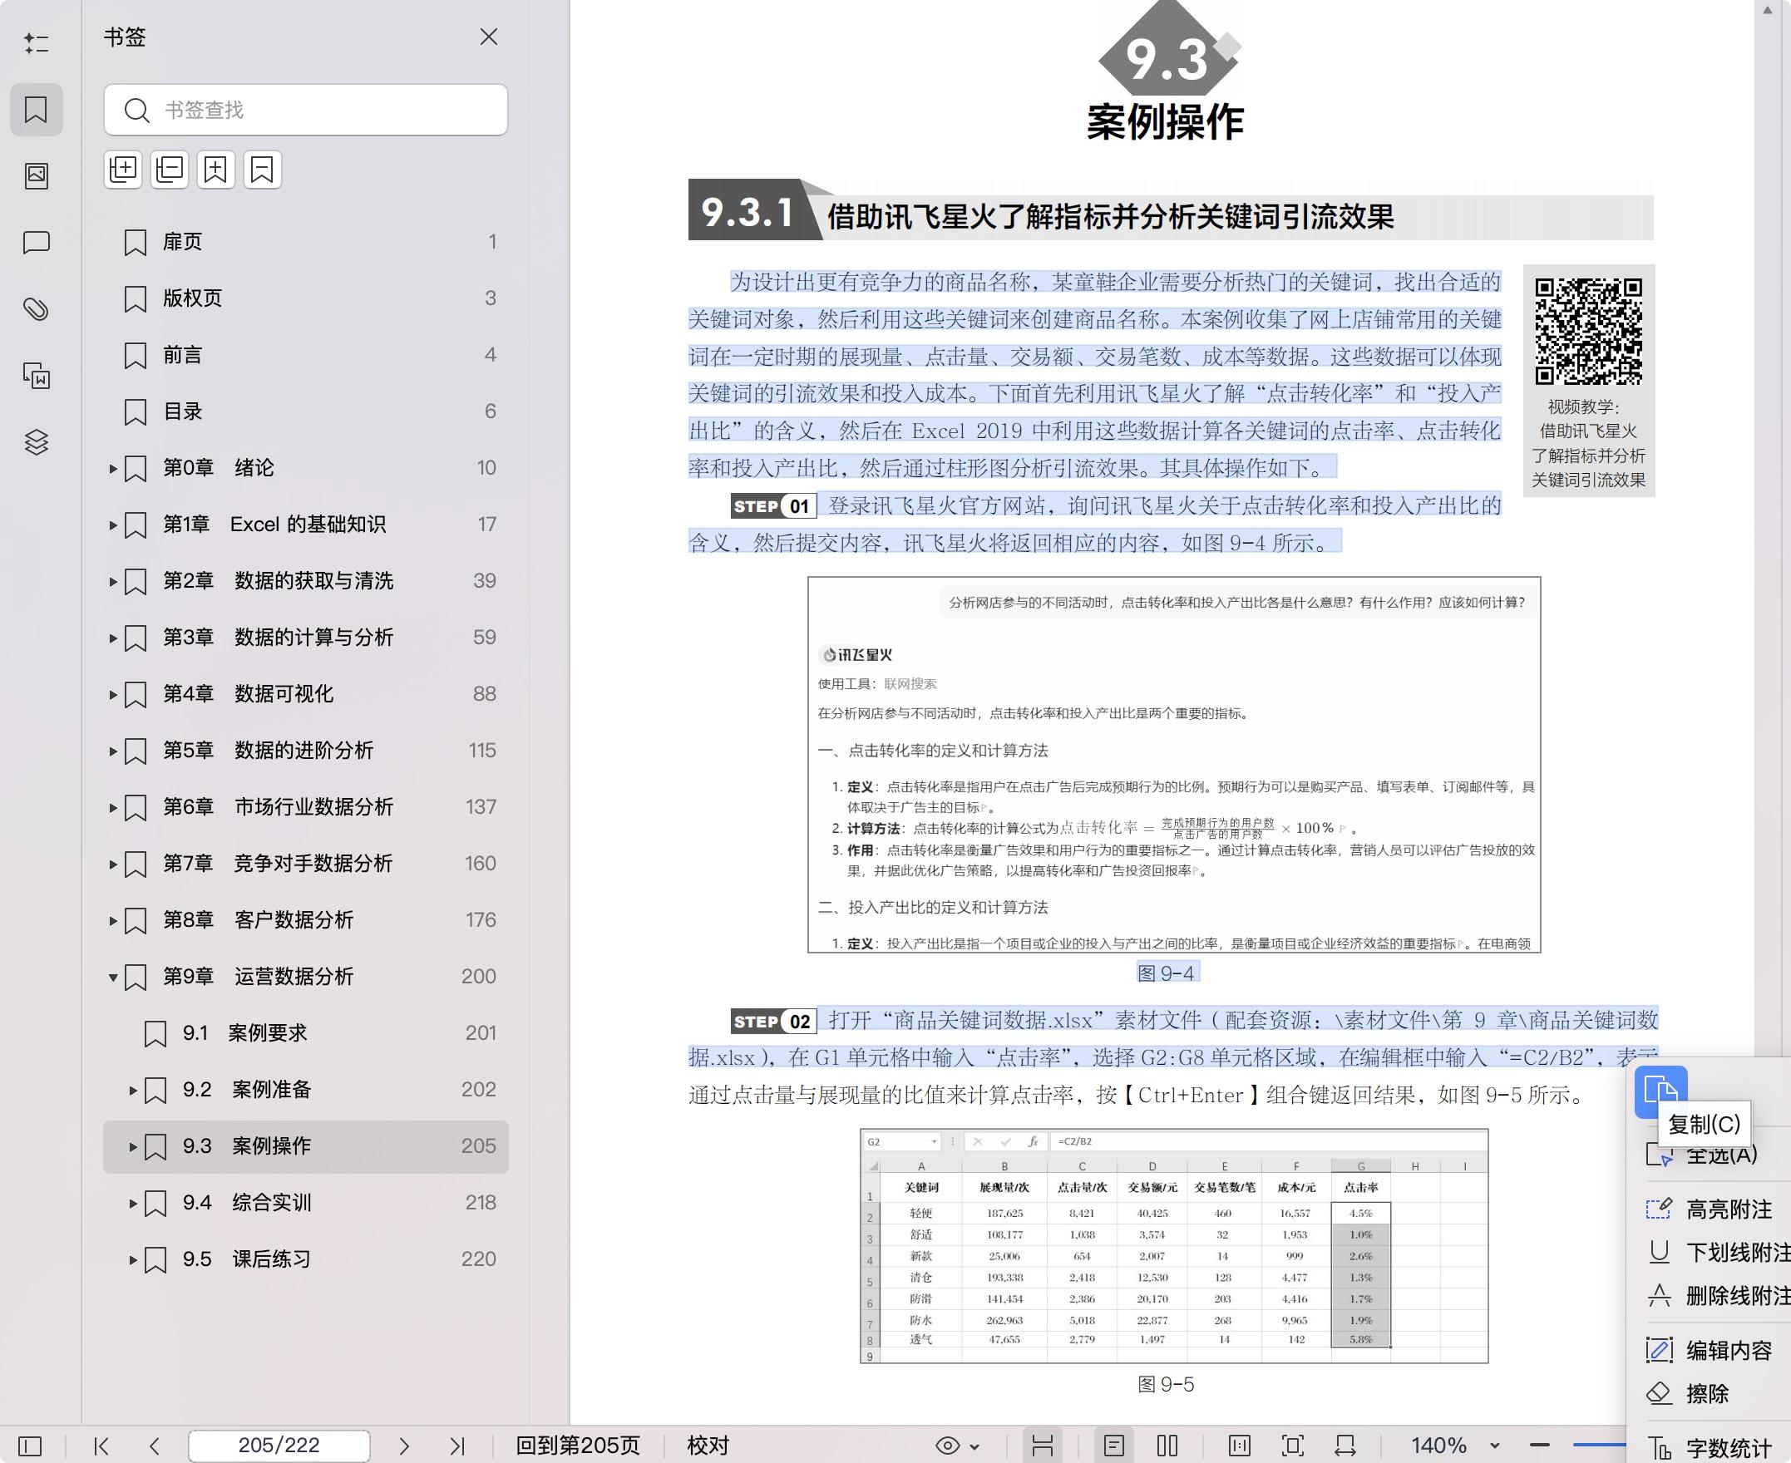Image resolution: width=1791 pixels, height=1463 pixels.
Task: Expand the 9.2 案例准备 bookmark
Action: [x=133, y=1090]
